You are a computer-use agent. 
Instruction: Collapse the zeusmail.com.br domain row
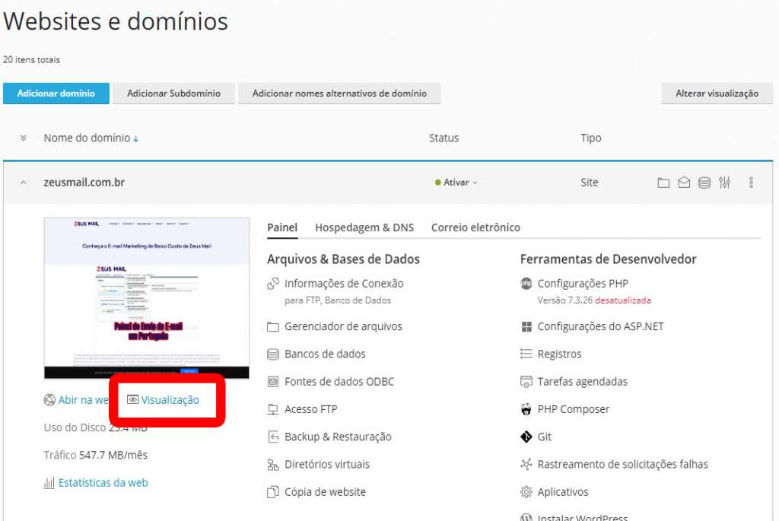tap(24, 183)
